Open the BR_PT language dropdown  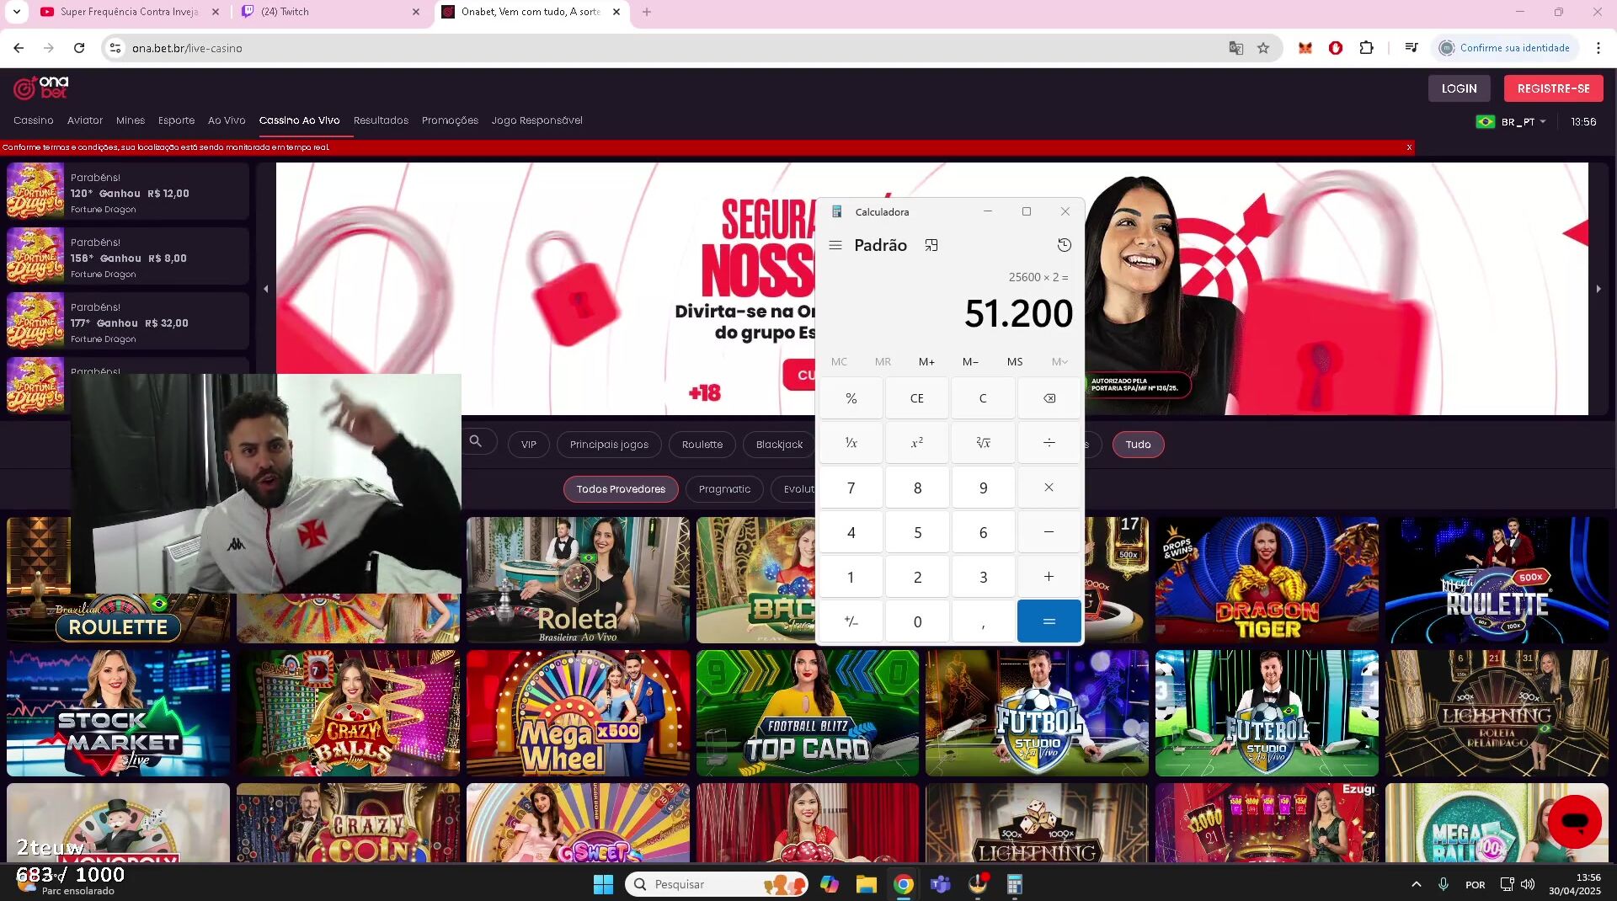(x=1512, y=121)
